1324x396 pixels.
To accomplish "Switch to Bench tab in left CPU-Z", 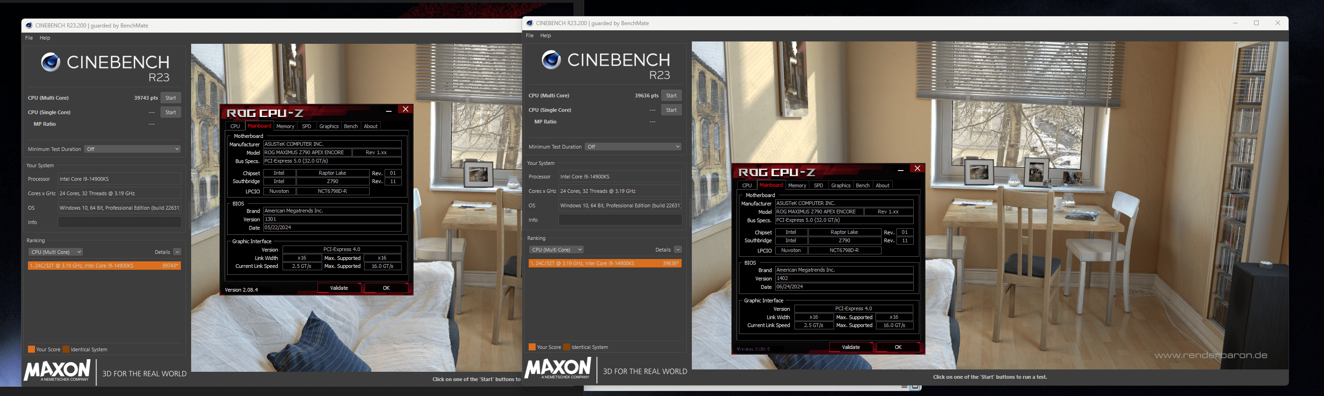I will (x=351, y=126).
